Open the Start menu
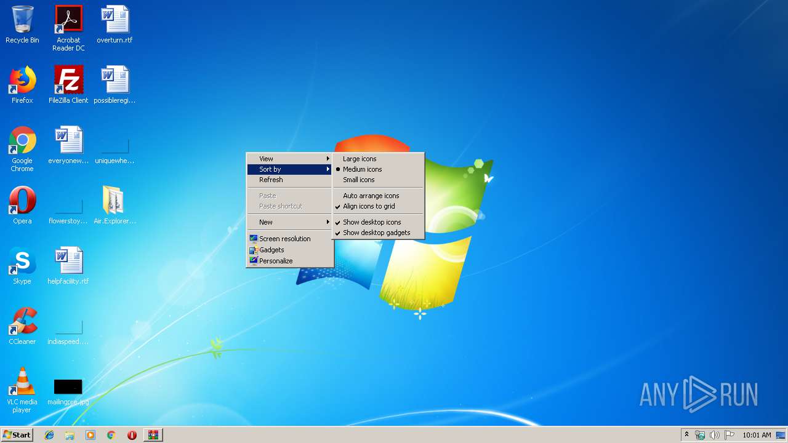The height and width of the screenshot is (443, 788). point(17,435)
